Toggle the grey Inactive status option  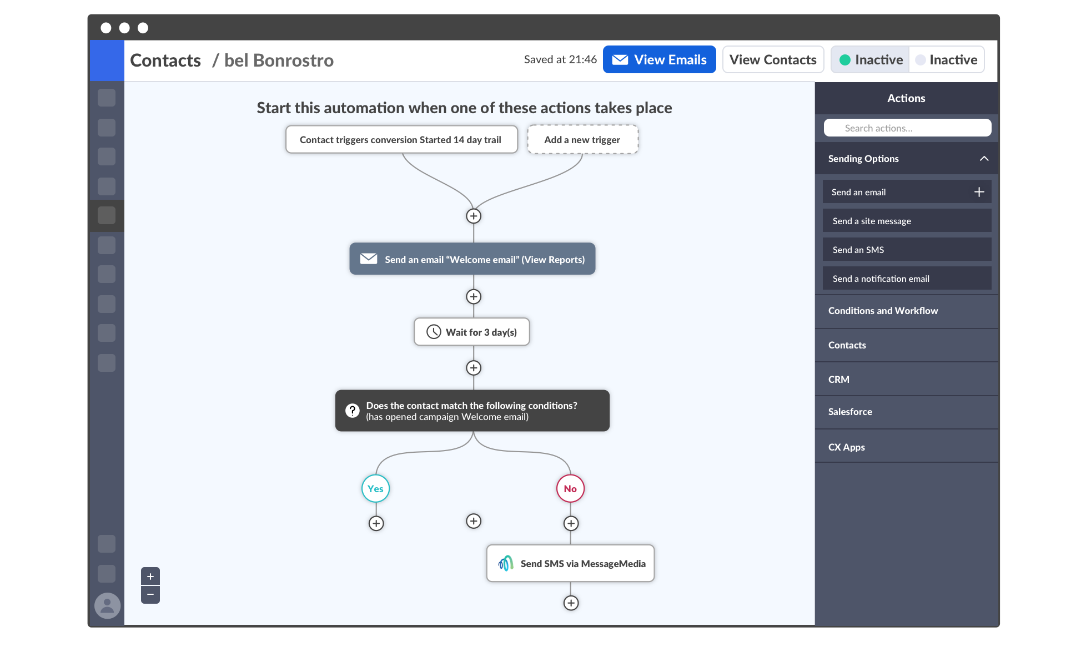tap(947, 60)
